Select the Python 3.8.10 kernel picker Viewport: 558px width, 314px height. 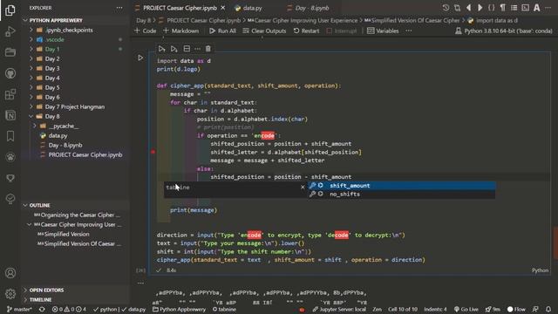point(504,31)
